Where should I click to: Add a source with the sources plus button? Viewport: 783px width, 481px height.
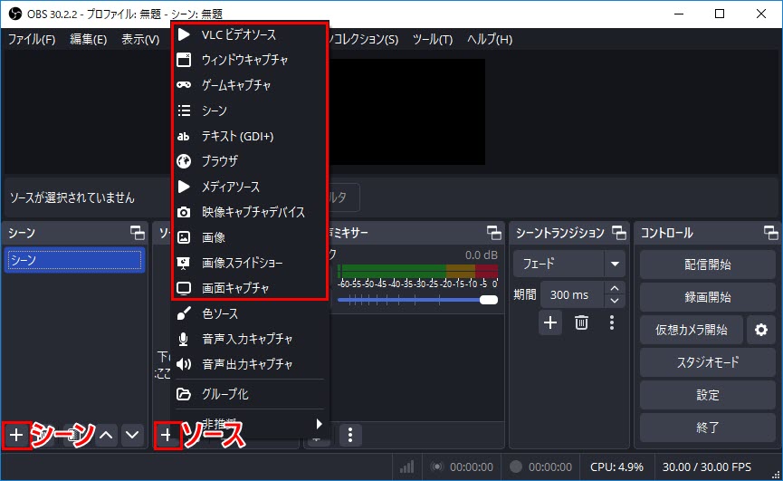coord(167,435)
